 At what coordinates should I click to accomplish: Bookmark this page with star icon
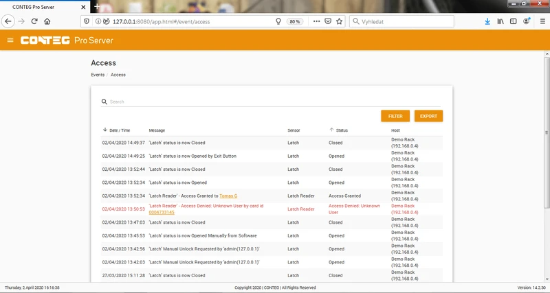pyautogui.click(x=340, y=21)
